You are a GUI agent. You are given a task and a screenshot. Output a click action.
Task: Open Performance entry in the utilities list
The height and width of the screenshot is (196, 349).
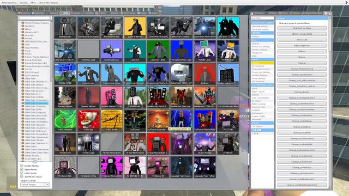coord(257,113)
